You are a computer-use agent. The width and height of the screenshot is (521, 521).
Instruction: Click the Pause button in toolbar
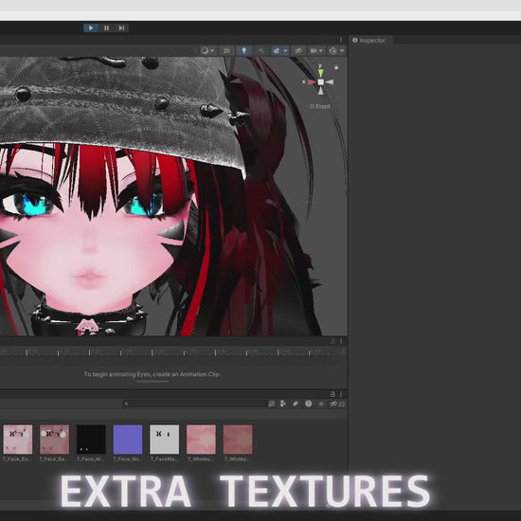click(106, 27)
